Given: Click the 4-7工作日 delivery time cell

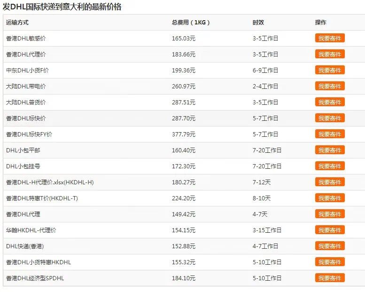Looking at the screenshot, I should pos(265,246).
